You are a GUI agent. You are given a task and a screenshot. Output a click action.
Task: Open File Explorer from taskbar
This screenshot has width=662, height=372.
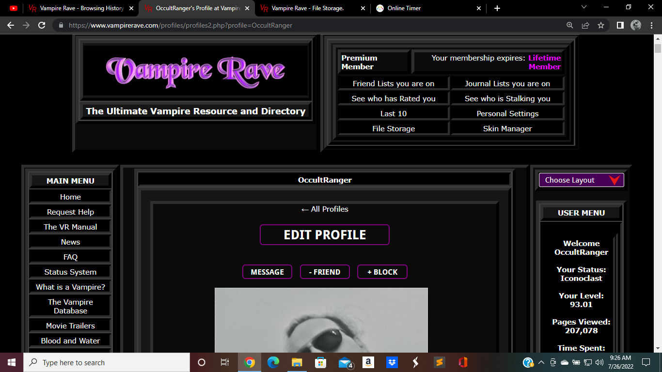297,362
